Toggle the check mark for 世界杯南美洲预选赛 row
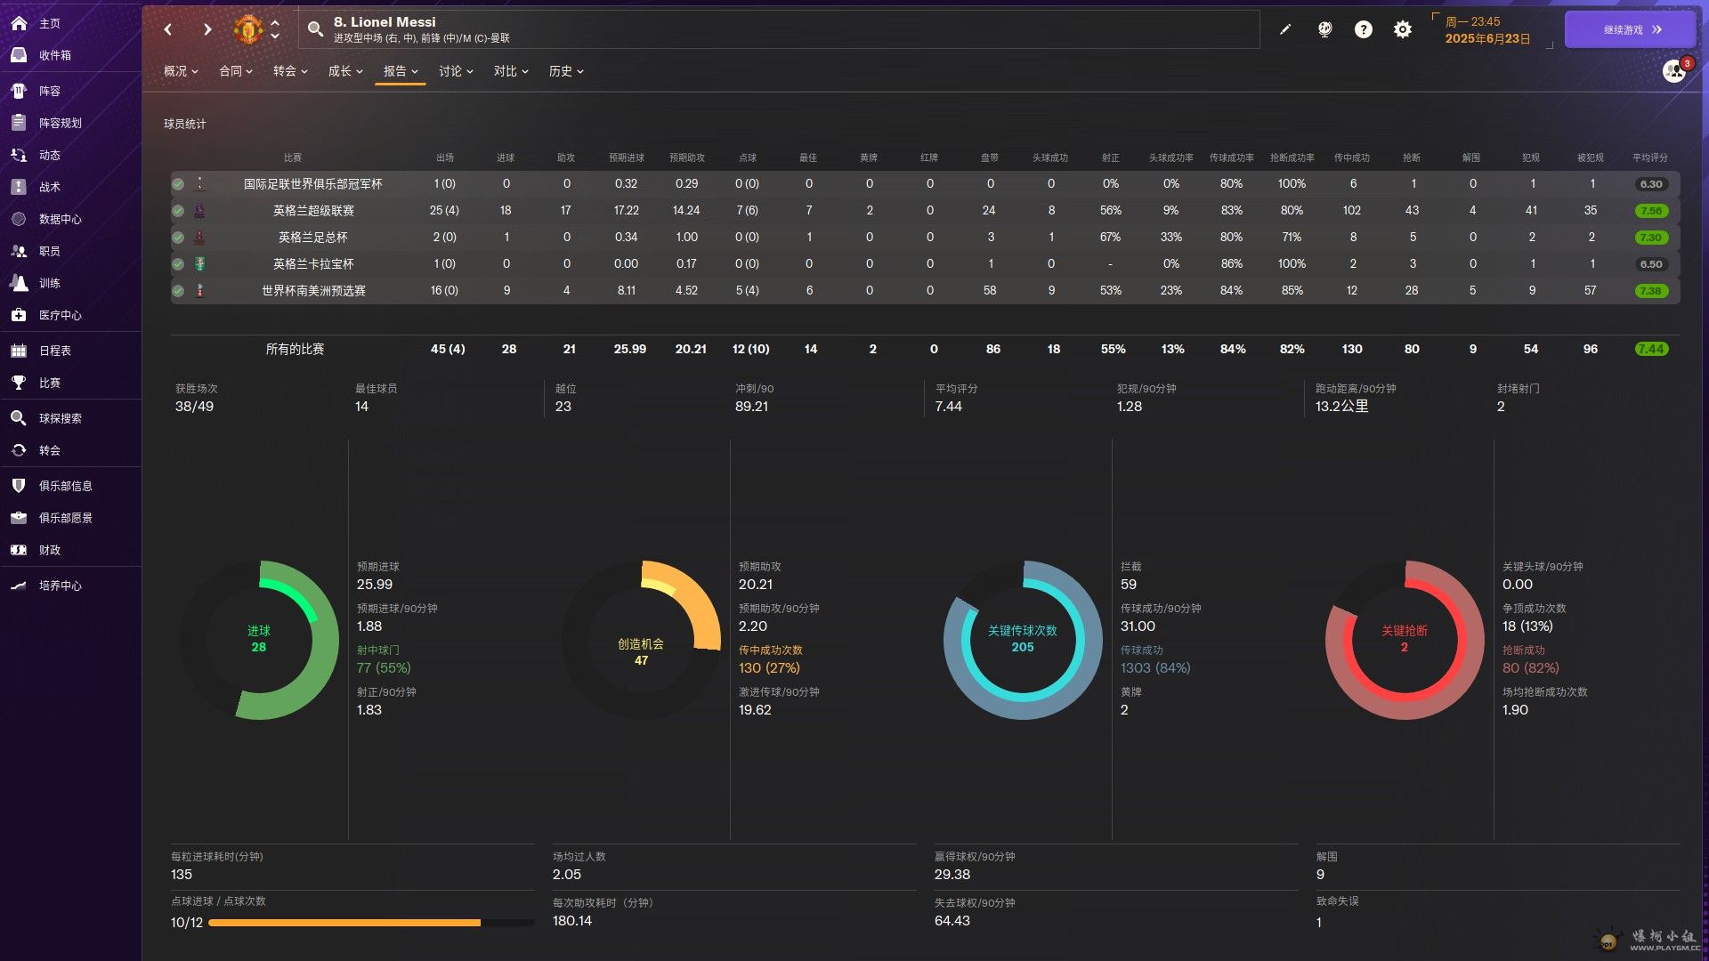The image size is (1709, 961). 178,291
